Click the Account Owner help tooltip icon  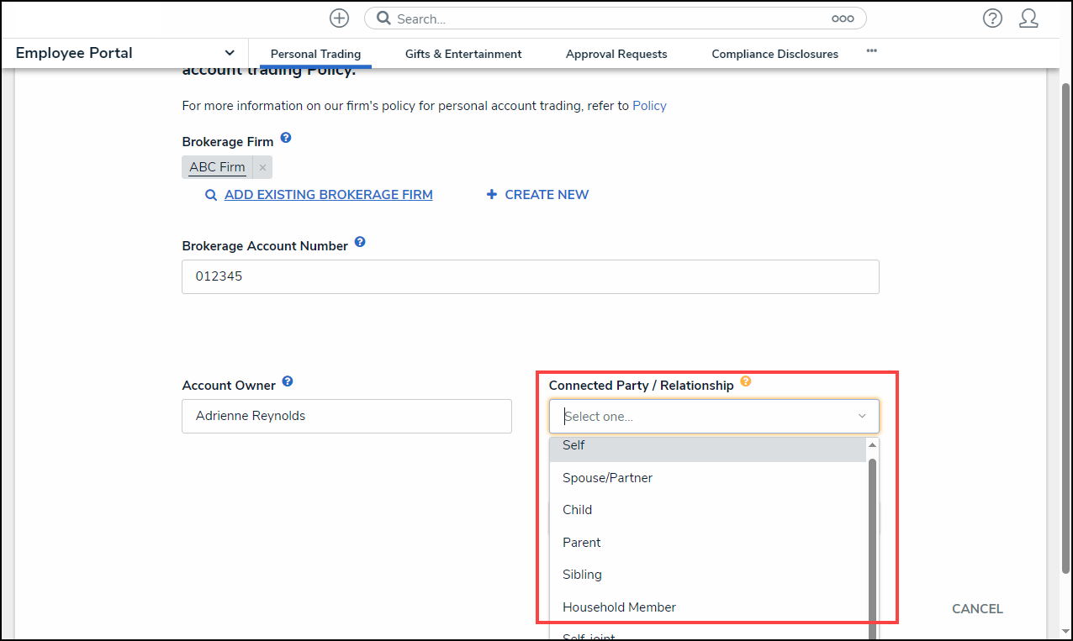pyautogui.click(x=288, y=381)
